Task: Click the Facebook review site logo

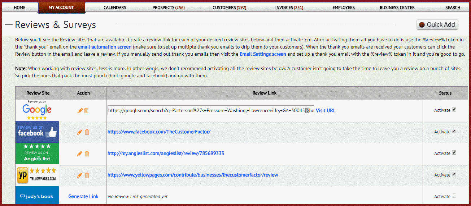Action: [x=37, y=132]
